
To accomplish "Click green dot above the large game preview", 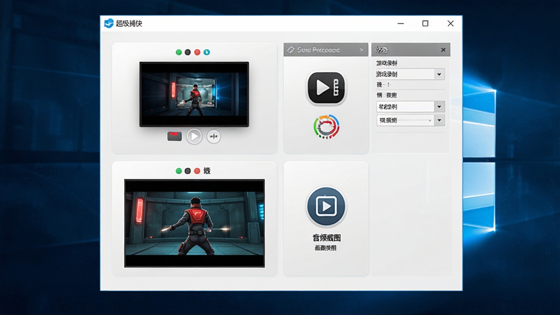I will click(179, 171).
